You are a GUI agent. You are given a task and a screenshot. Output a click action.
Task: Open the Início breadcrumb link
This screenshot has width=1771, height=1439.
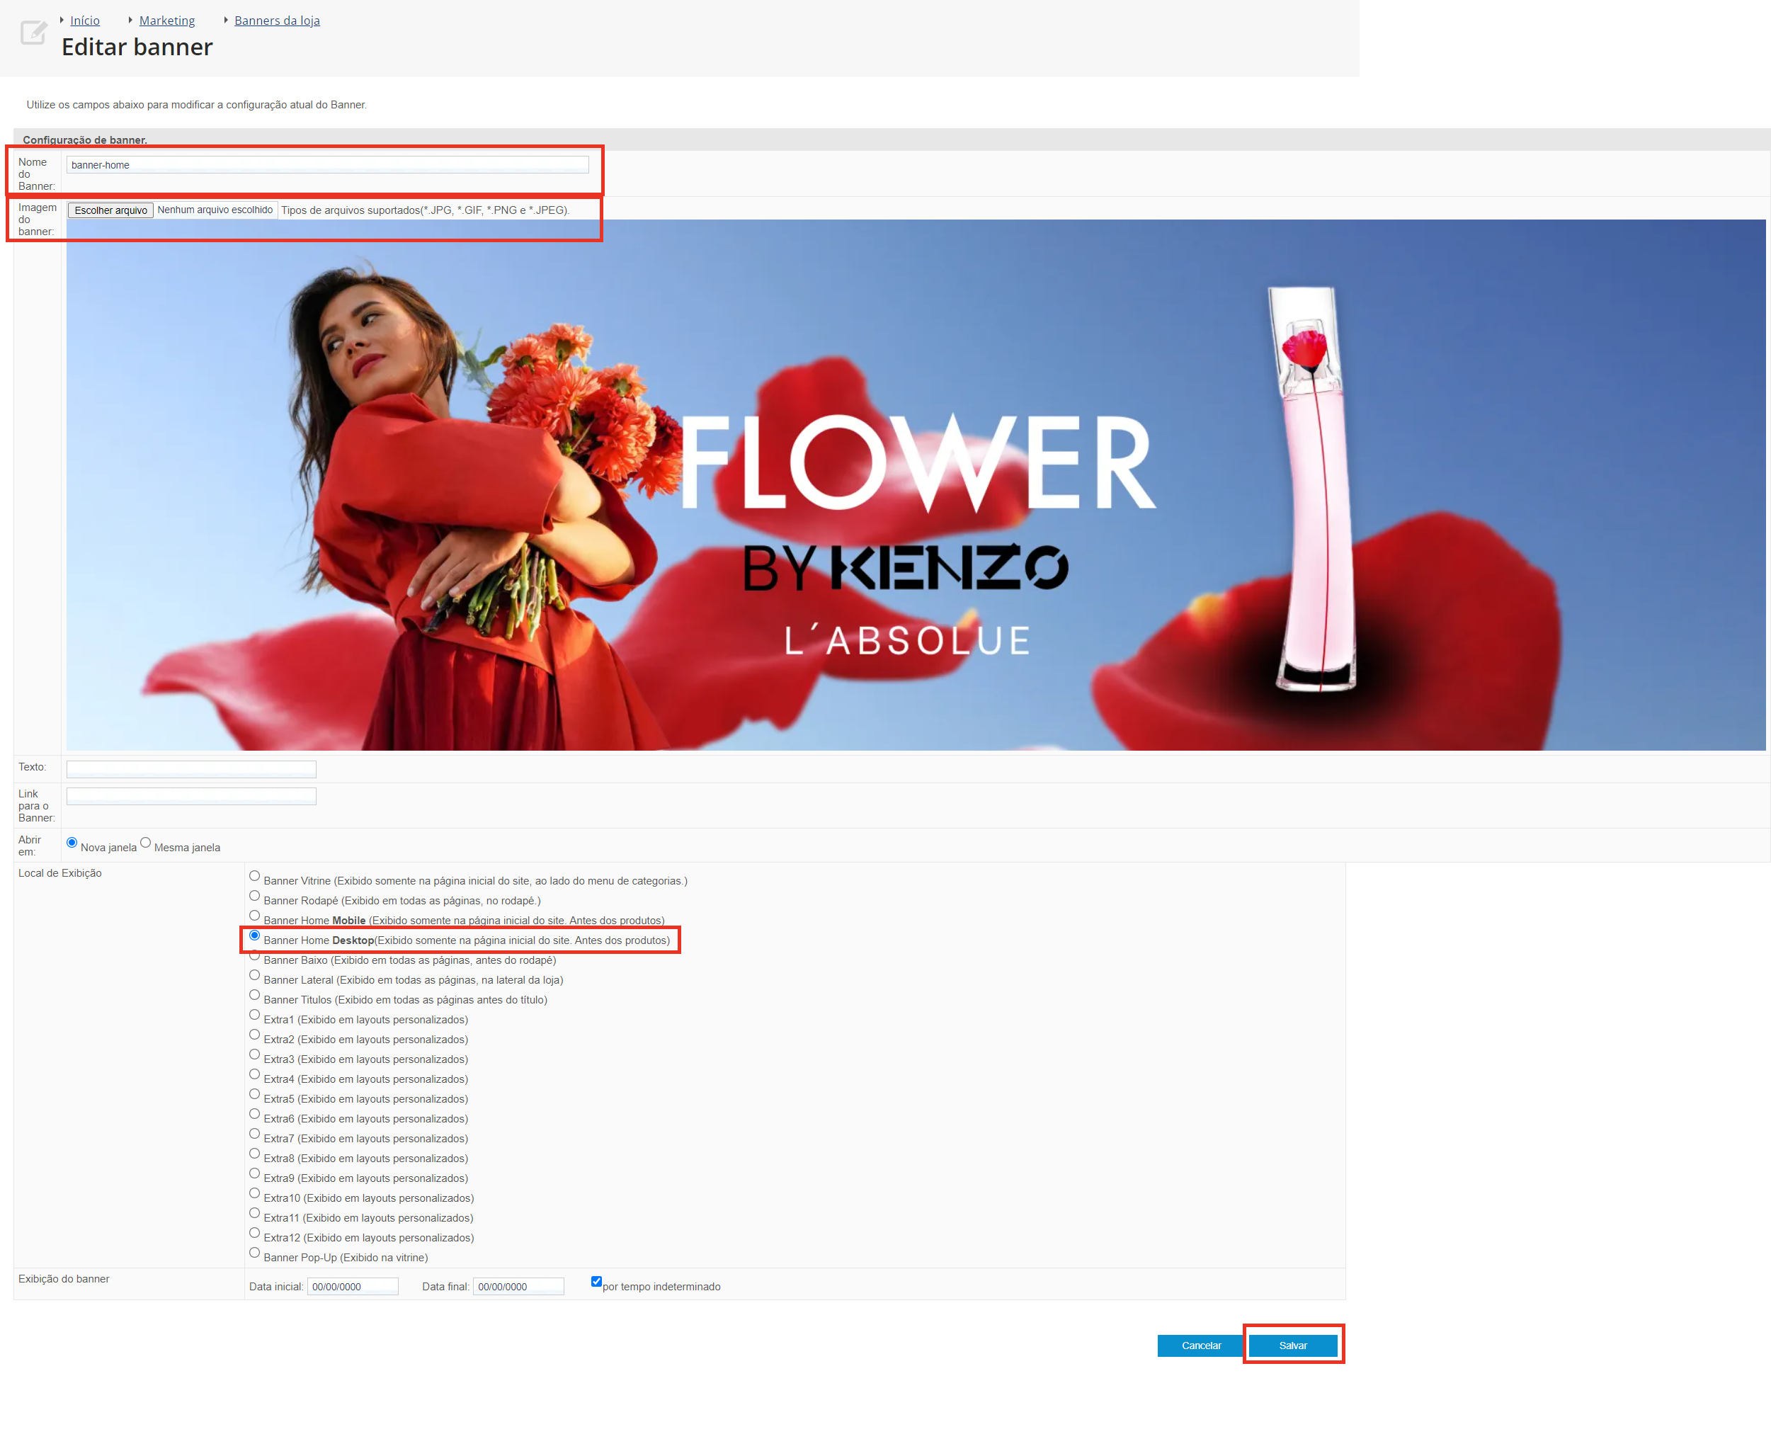click(84, 21)
